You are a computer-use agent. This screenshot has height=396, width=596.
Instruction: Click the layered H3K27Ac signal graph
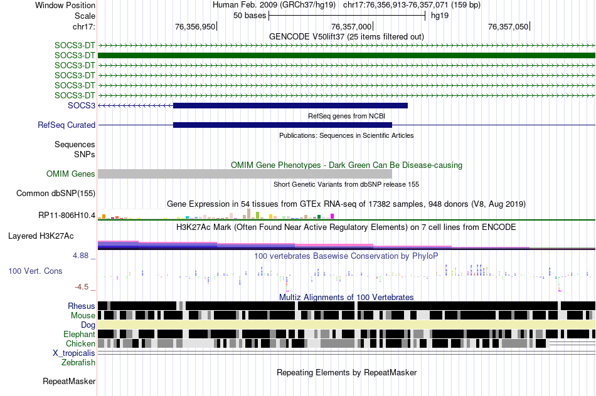pos(347,245)
